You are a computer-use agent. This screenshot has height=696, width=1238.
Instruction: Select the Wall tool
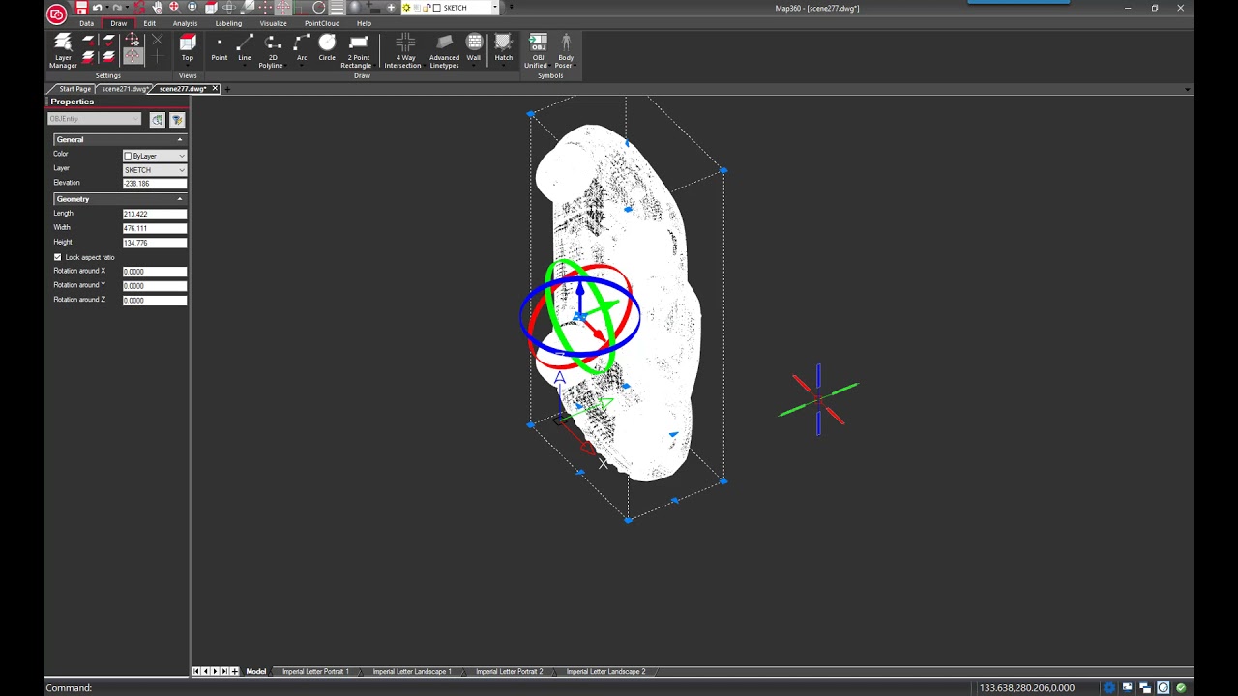tap(474, 48)
